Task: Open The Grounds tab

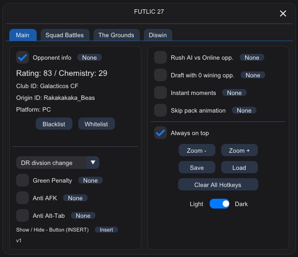Action: click(116, 35)
